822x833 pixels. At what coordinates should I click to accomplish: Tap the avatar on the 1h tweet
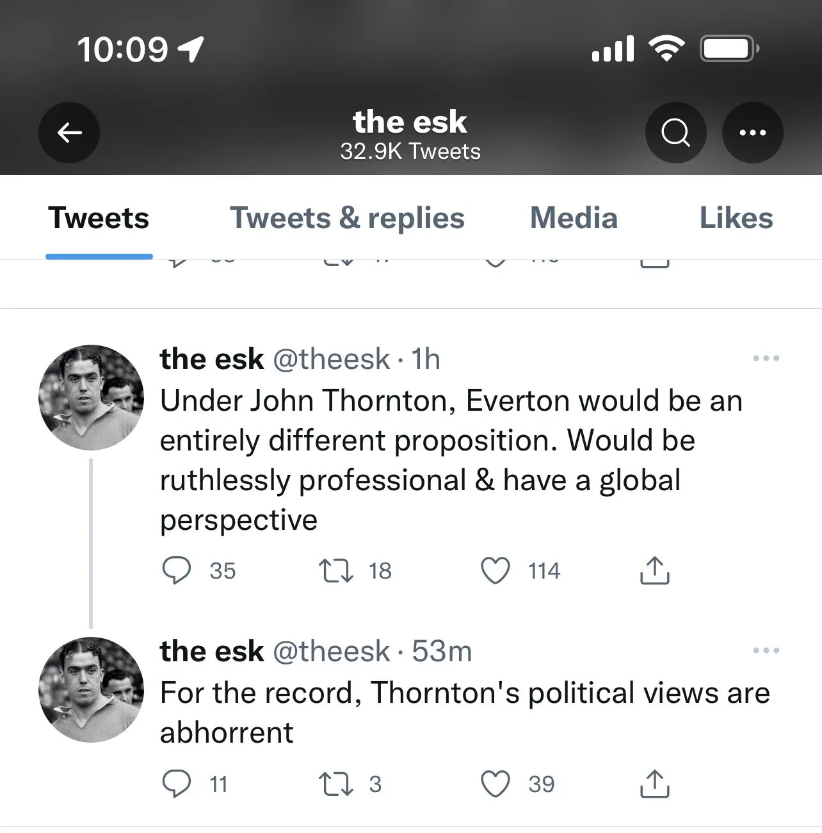click(91, 397)
